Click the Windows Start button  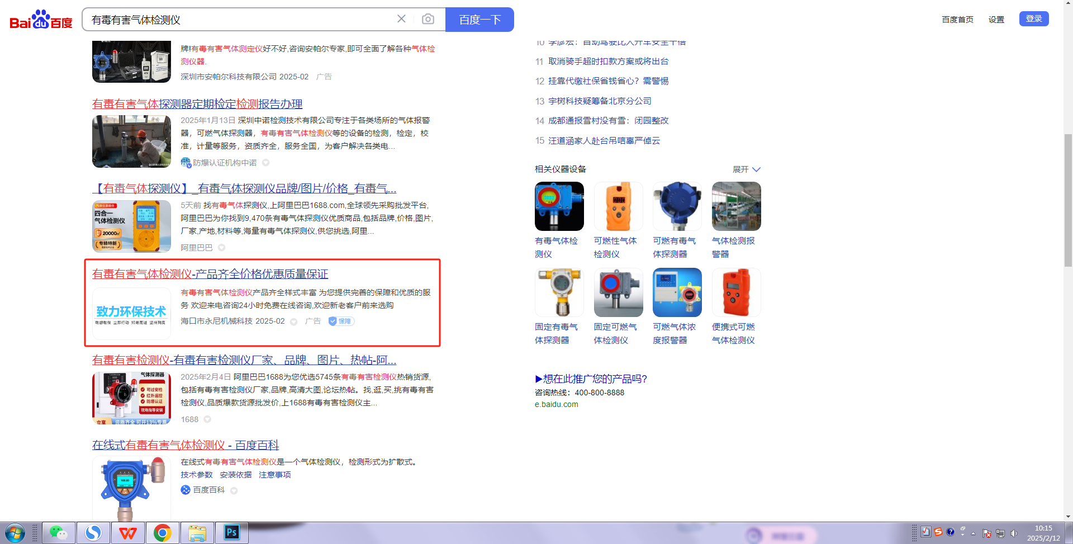(x=15, y=533)
